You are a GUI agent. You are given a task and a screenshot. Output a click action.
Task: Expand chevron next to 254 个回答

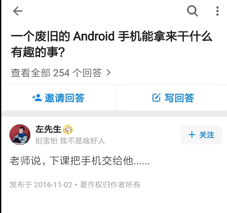108,73
